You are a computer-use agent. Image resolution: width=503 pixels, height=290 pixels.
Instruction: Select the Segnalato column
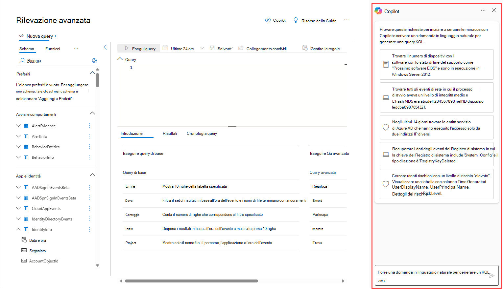(x=37, y=251)
